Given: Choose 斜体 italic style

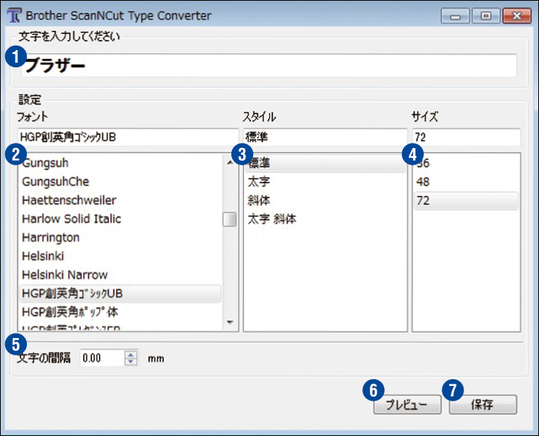Looking at the screenshot, I should pyautogui.click(x=325, y=200).
